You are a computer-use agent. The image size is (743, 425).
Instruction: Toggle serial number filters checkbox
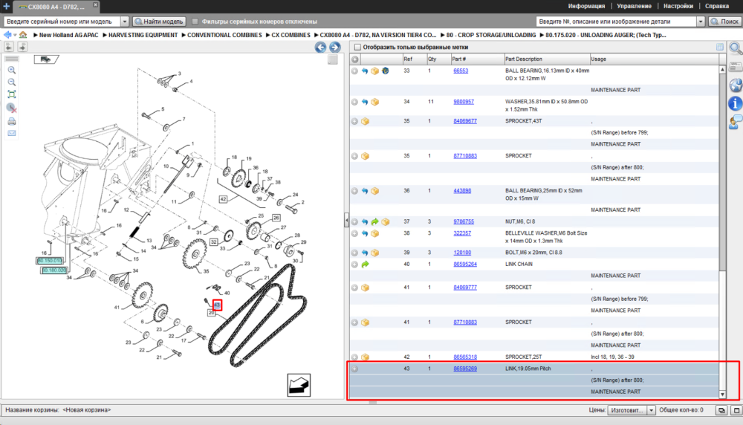coord(195,22)
